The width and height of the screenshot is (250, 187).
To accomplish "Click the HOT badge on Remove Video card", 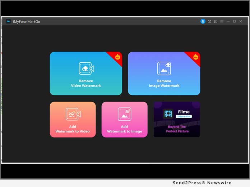I will tap(117, 57).
